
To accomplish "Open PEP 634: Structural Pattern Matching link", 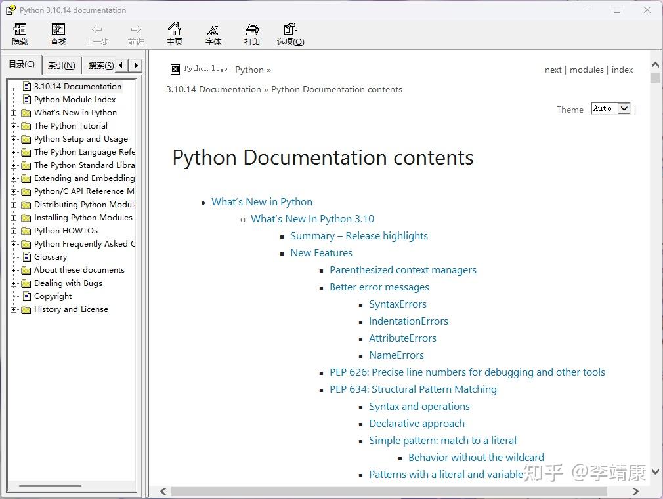I will tap(413, 389).
